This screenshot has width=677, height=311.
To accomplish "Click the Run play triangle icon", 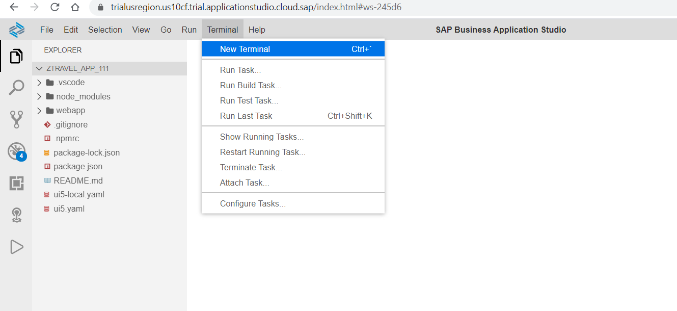I will click(16, 247).
